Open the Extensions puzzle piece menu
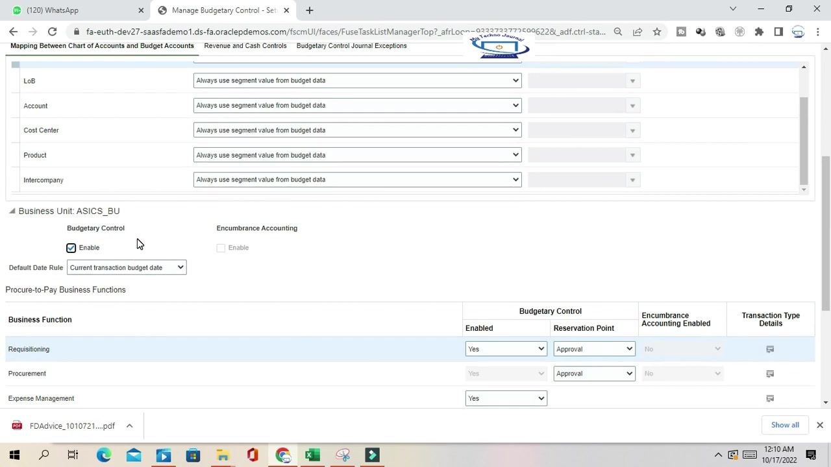The image size is (831, 467). [759, 31]
